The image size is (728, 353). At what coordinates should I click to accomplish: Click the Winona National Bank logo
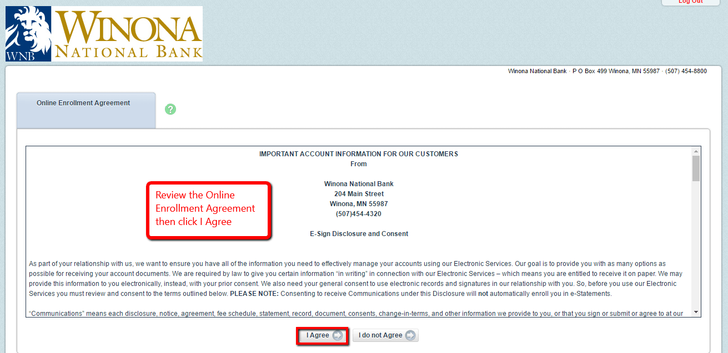104,34
